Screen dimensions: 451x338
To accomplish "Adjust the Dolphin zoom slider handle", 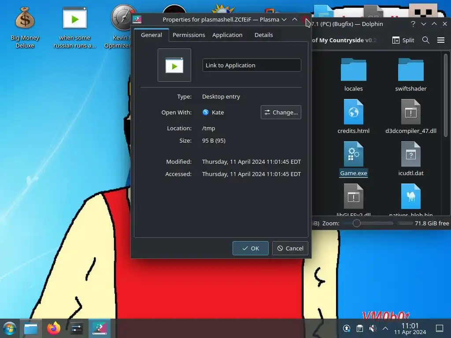I will pyautogui.click(x=357, y=223).
